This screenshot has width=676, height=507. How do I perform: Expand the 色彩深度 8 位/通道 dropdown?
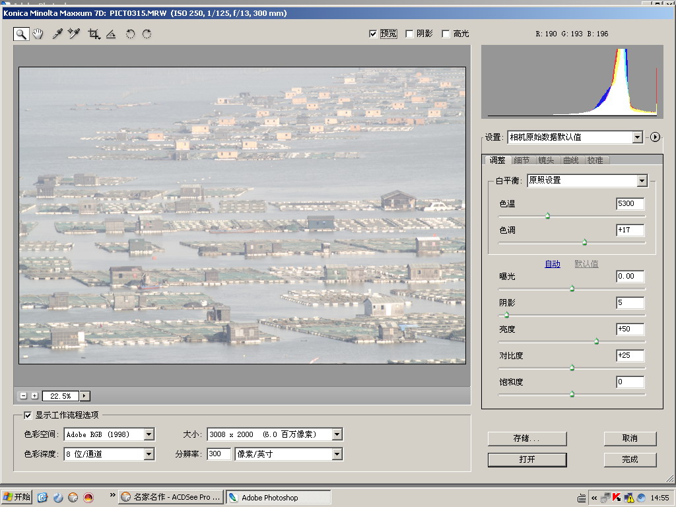[x=109, y=454]
